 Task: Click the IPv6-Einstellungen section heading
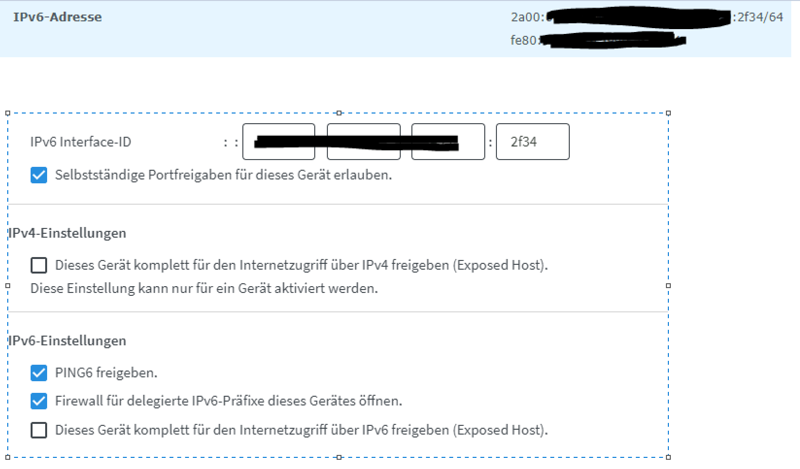pos(68,341)
